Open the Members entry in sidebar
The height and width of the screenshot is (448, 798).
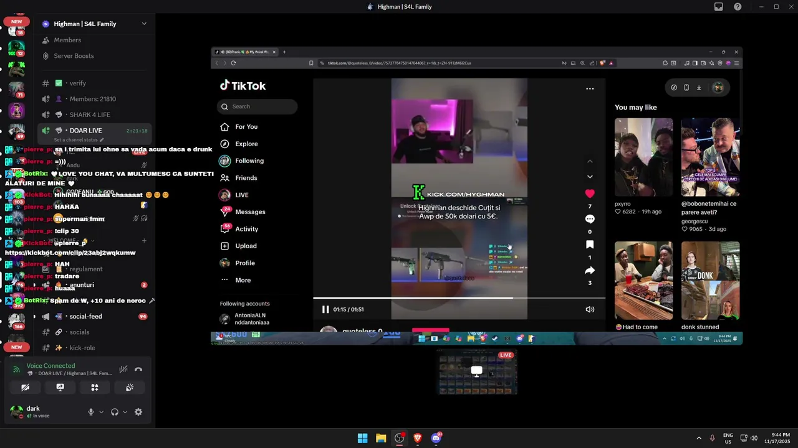pos(94,40)
